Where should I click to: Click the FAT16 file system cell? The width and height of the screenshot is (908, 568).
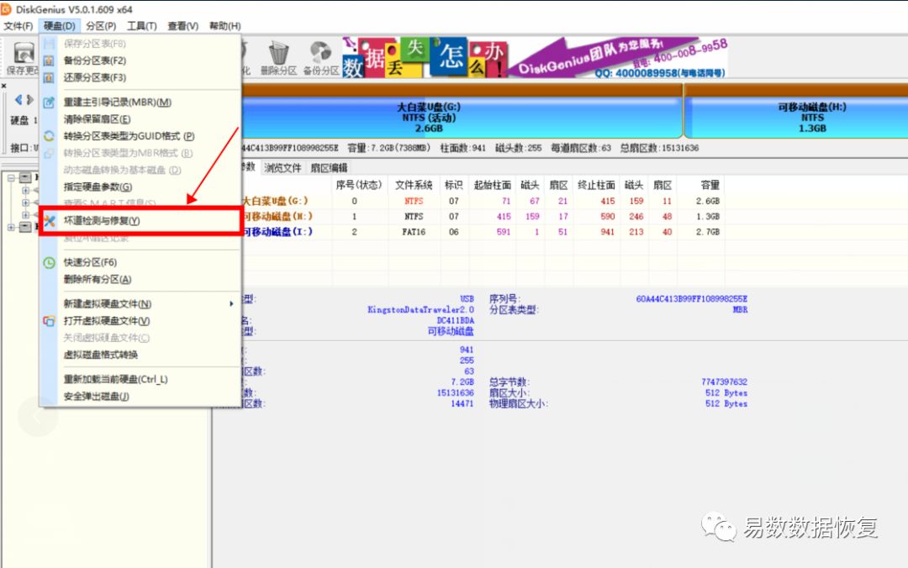[x=414, y=232]
